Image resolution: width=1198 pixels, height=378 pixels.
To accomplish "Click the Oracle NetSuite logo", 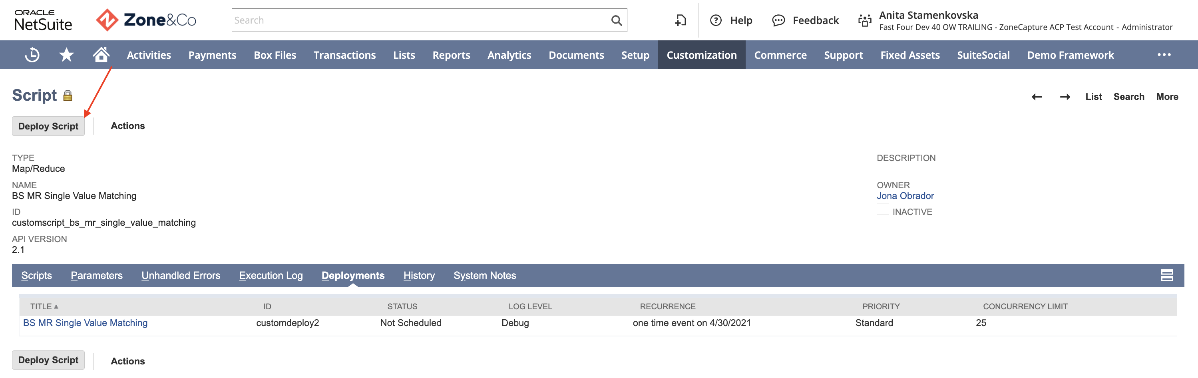I will pyautogui.click(x=43, y=20).
